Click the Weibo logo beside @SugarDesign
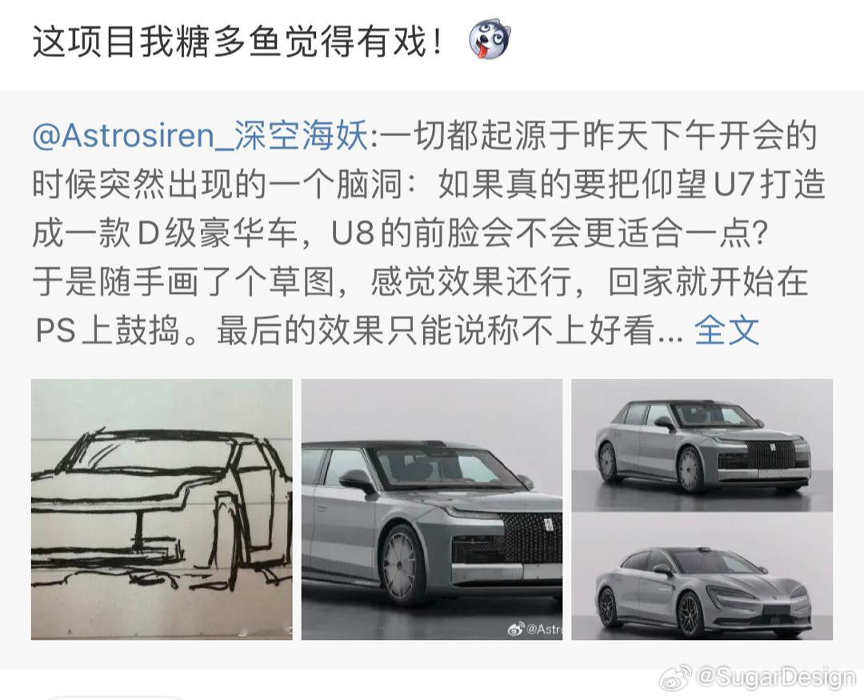864x700 pixels. (675, 678)
